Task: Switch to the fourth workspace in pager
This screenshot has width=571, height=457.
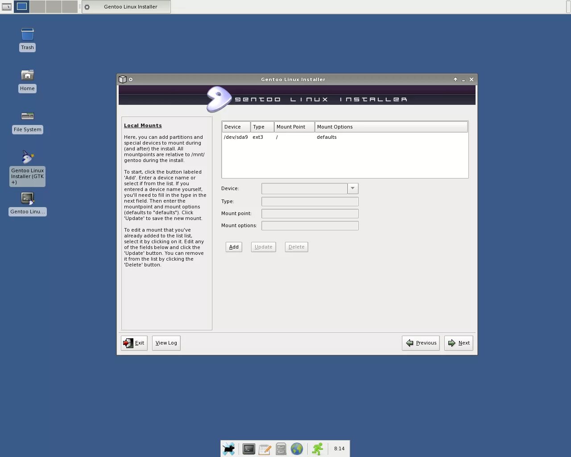Action: point(70,7)
